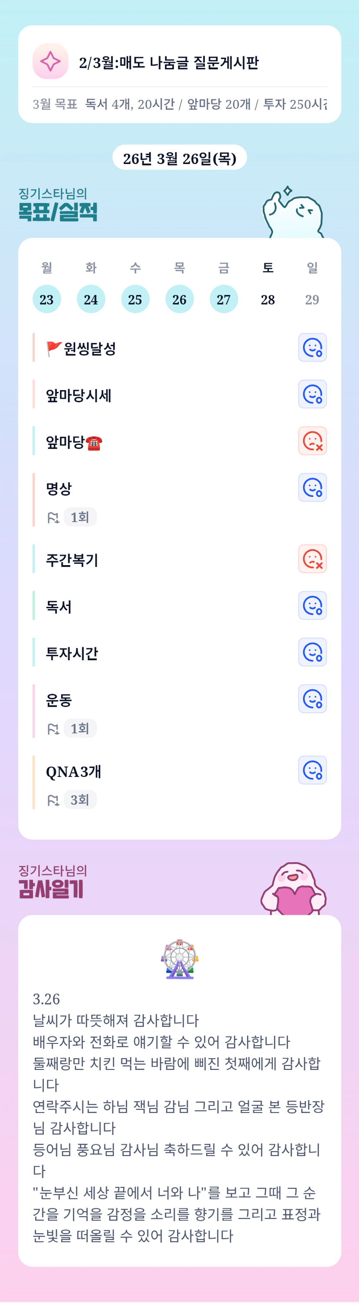
Task: Click the 1회 repeat badge under 명상
Action: click(80, 517)
